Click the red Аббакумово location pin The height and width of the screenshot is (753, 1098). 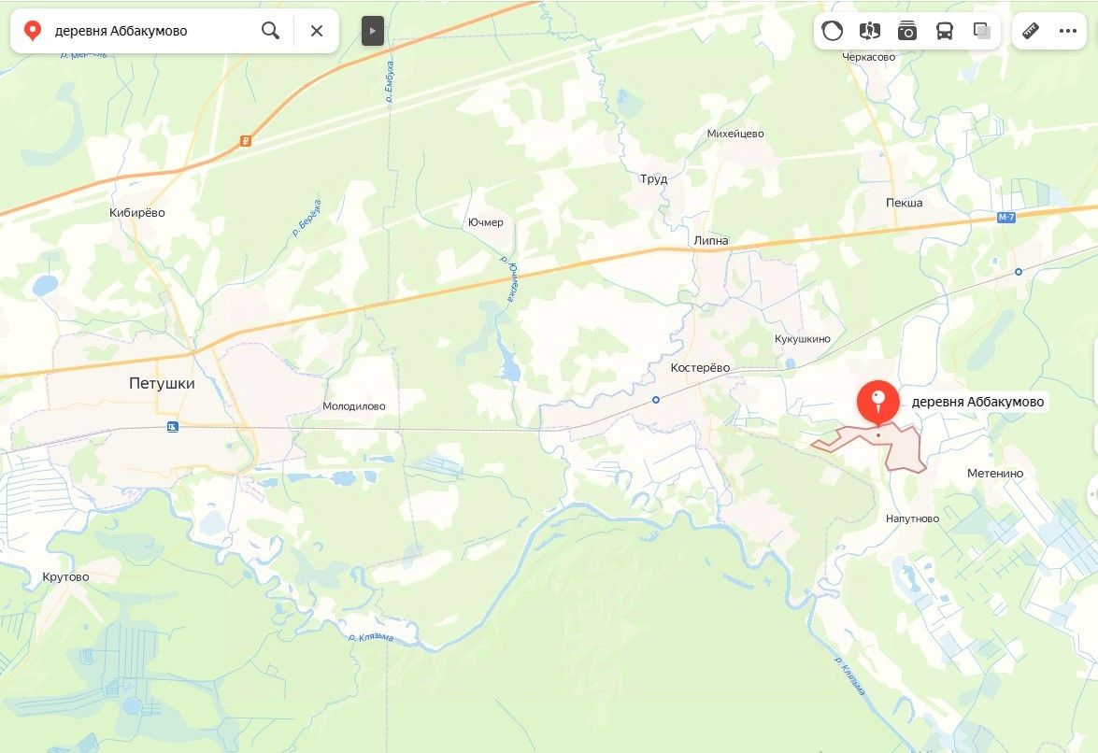tap(878, 404)
